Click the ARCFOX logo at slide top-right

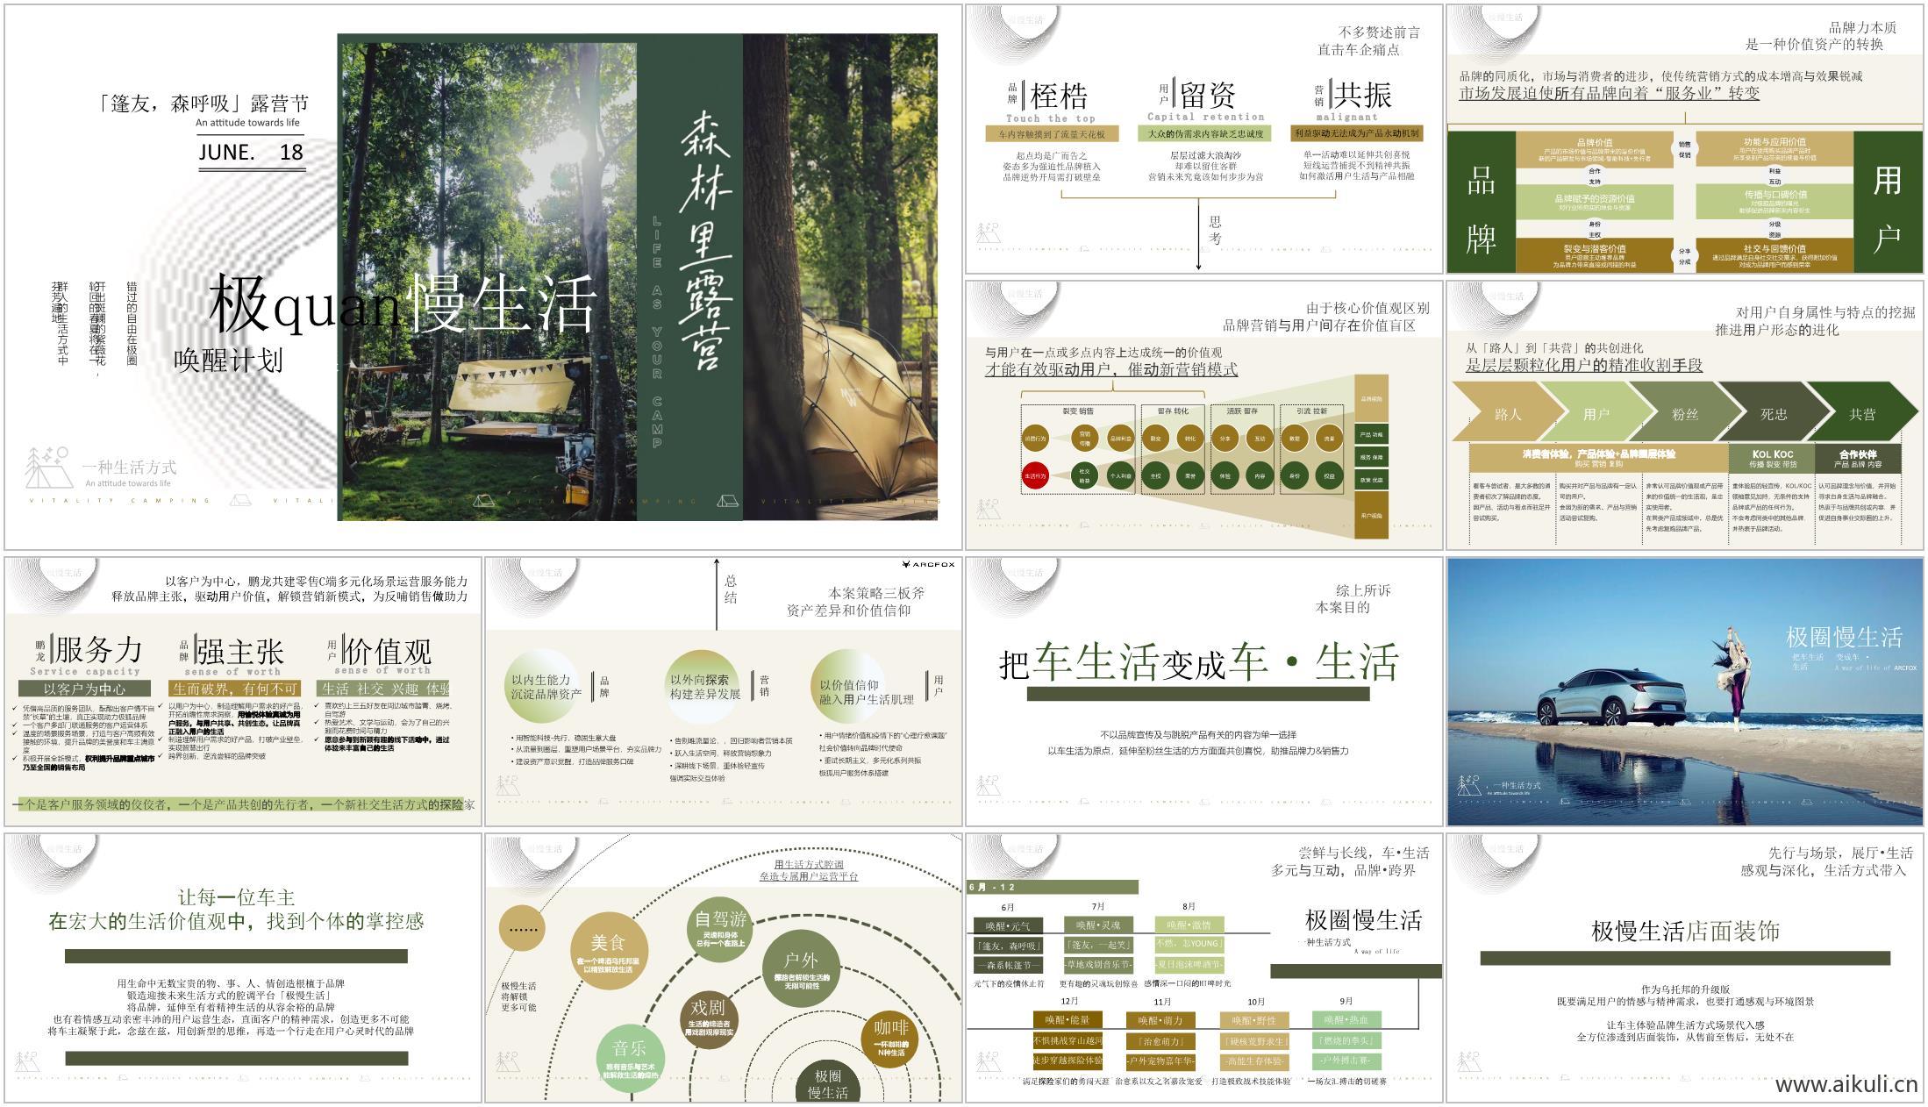(928, 564)
